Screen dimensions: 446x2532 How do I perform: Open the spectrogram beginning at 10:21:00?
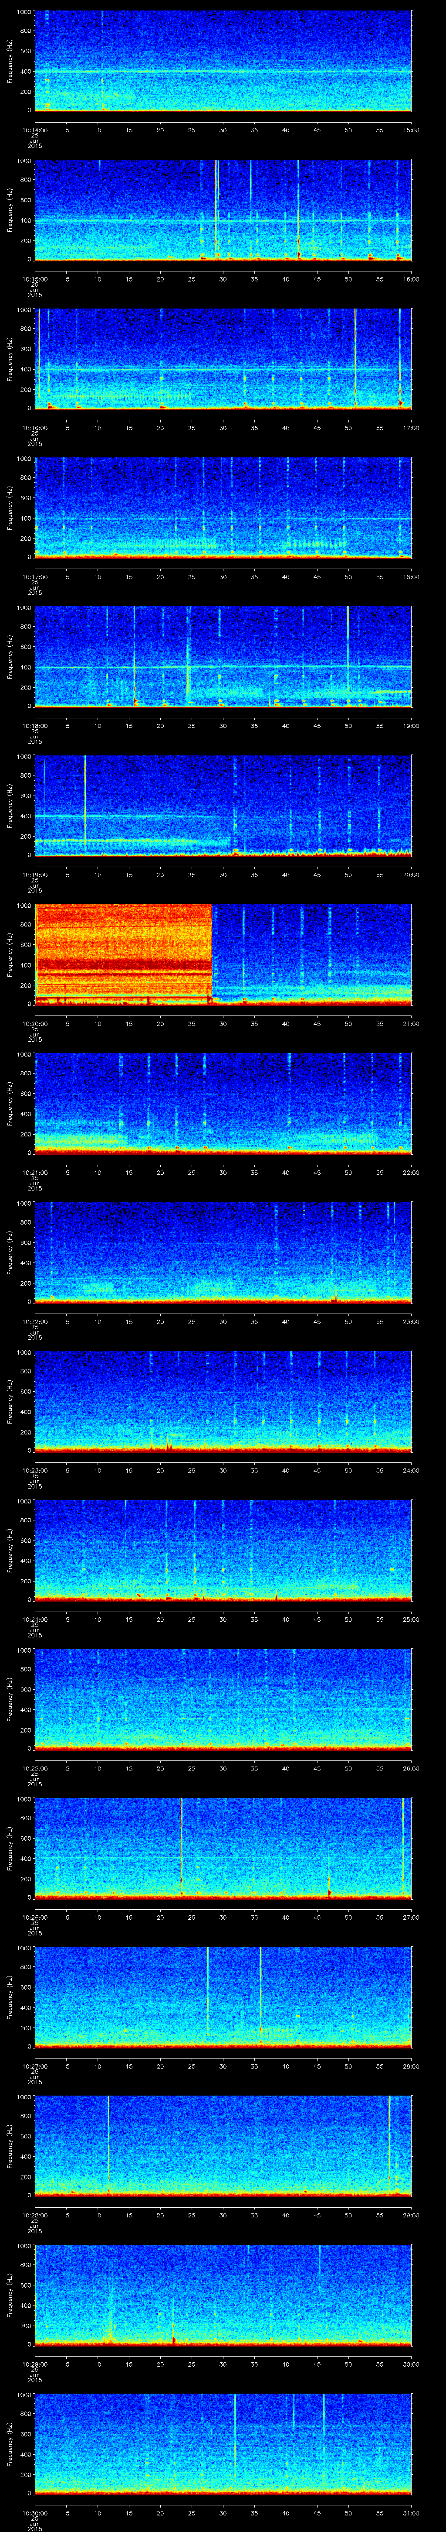tap(223, 1104)
